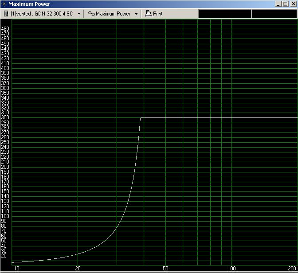Click the 150 label on vertical axis

tap(5, 191)
